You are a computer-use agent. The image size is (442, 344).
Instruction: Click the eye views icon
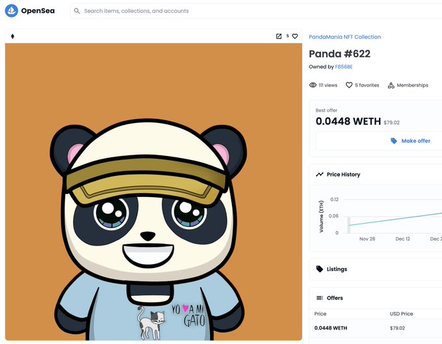coord(313,85)
